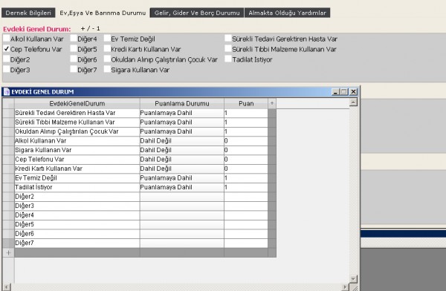Enable the Diğer5 checkbox
446x291 pixels.
(x=74, y=48)
